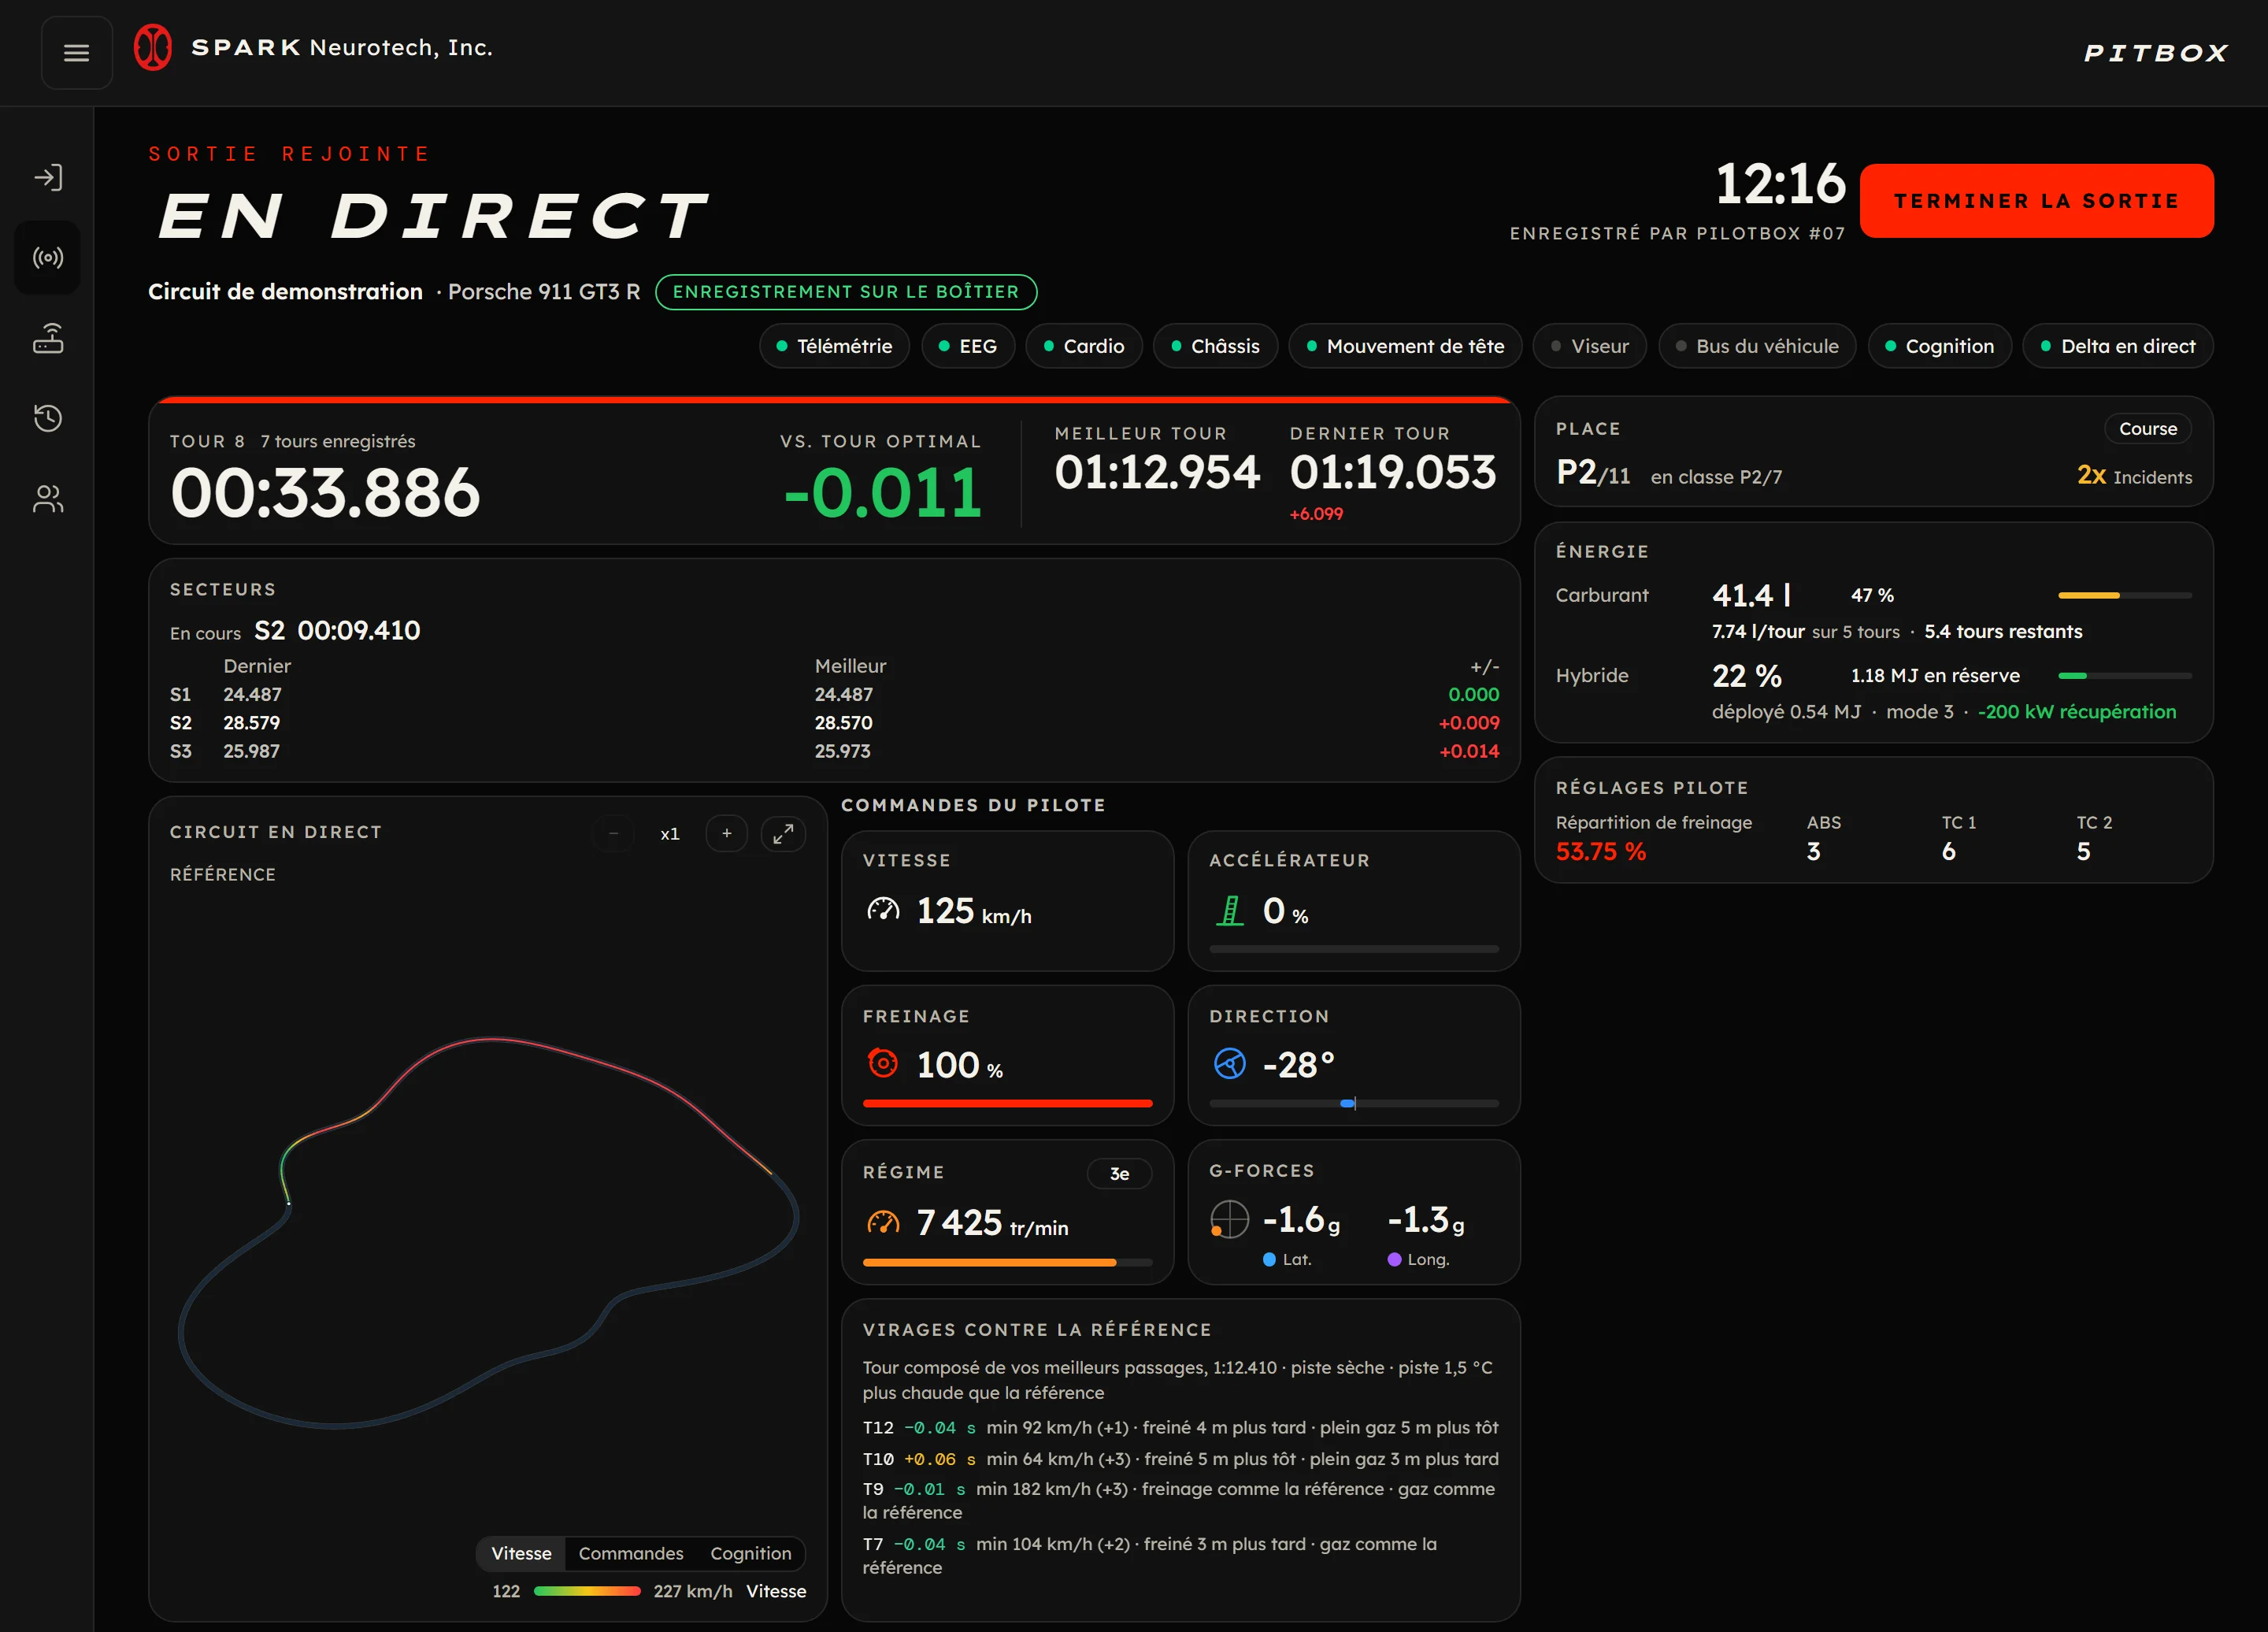Viewport: 2268px width, 1632px height.
Task: Click Terminer la sortie button
Action: coord(2037,201)
